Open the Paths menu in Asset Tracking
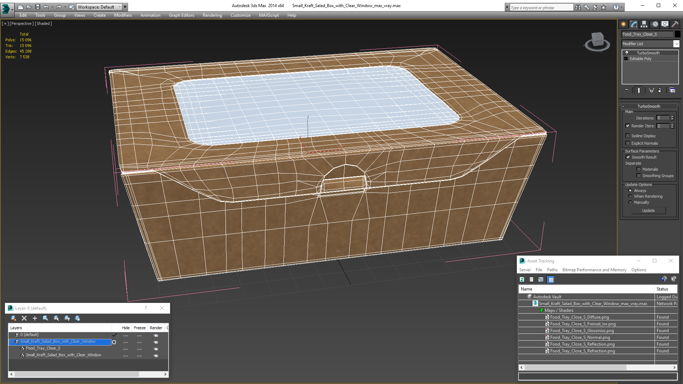 [552, 270]
